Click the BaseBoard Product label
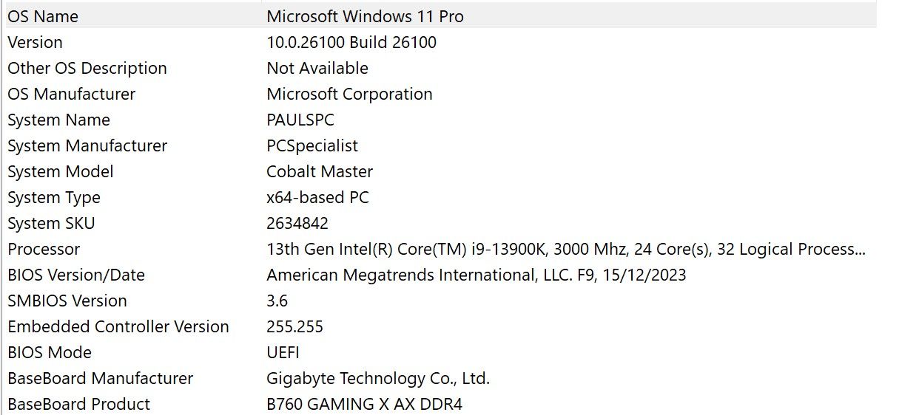Viewport: 916px width, 415px height. 79,404
